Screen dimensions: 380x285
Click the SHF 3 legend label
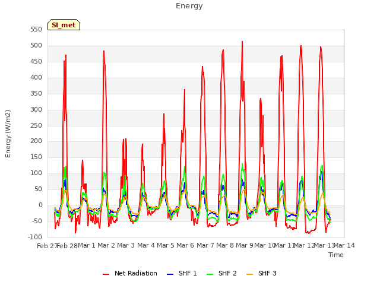[267, 273]
